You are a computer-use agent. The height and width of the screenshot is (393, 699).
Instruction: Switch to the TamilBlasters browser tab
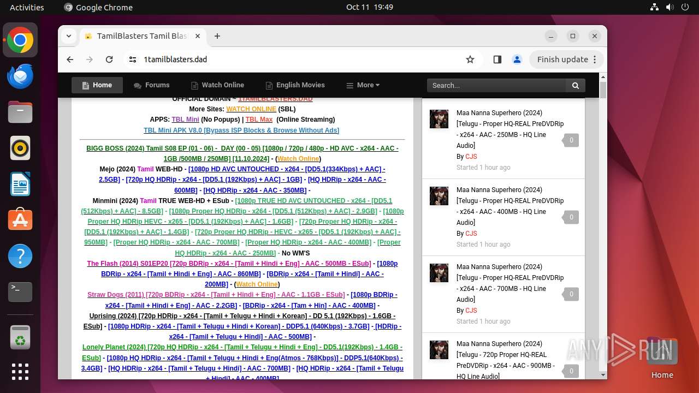click(x=143, y=36)
